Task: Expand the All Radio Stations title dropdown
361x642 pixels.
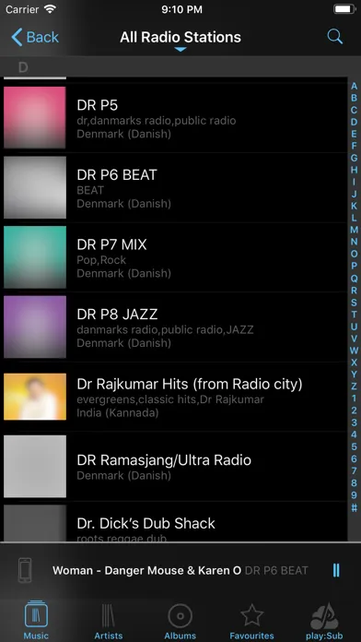Action: click(x=180, y=41)
